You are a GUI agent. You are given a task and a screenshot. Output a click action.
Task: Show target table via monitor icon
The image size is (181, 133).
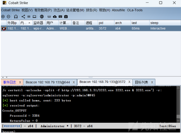34,17
